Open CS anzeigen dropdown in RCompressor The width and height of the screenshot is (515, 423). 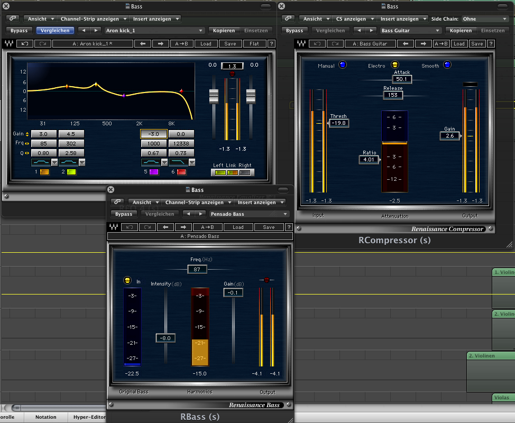[354, 19]
